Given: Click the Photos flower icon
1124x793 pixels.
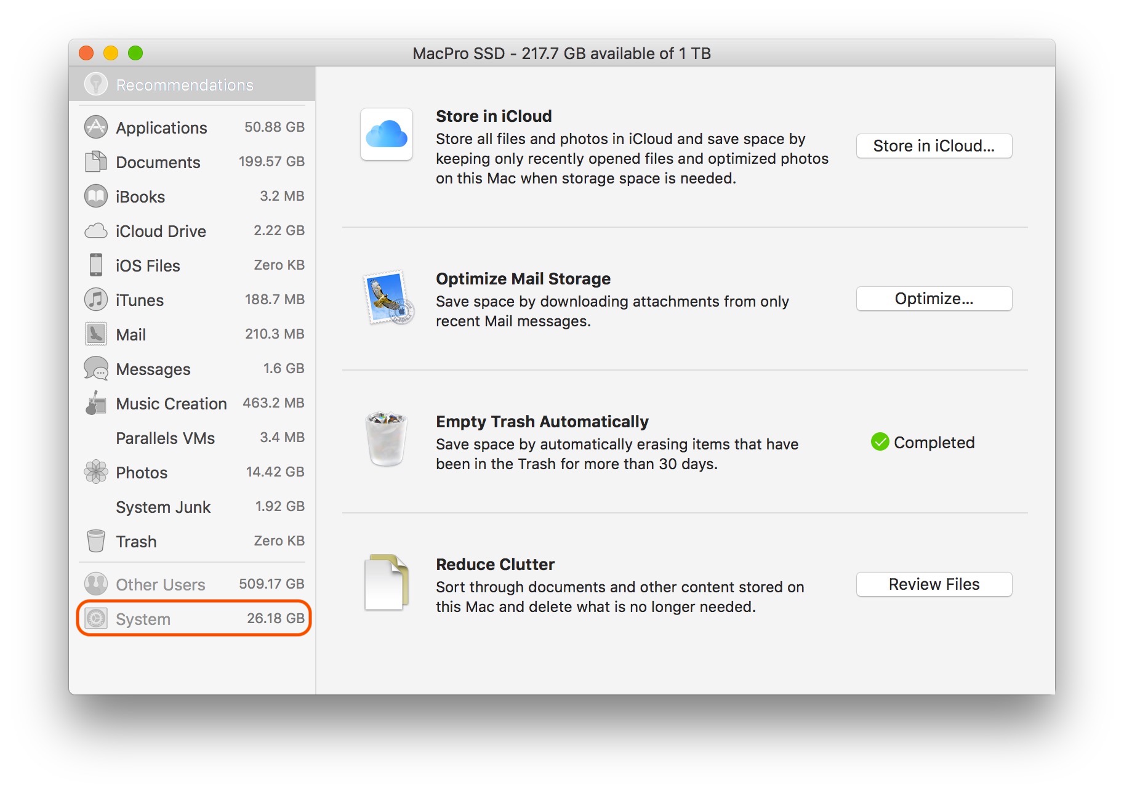Looking at the screenshot, I should click(x=95, y=472).
